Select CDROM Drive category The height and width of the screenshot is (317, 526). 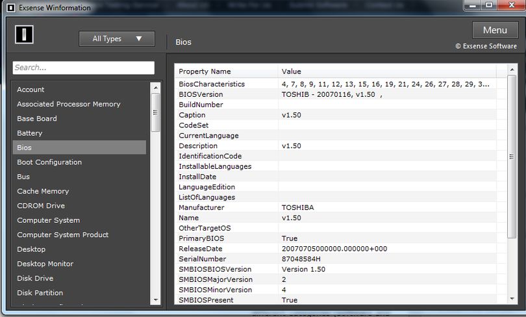pos(79,206)
